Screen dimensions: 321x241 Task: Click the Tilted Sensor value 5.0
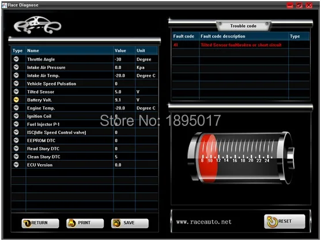pyautogui.click(x=118, y=92)
